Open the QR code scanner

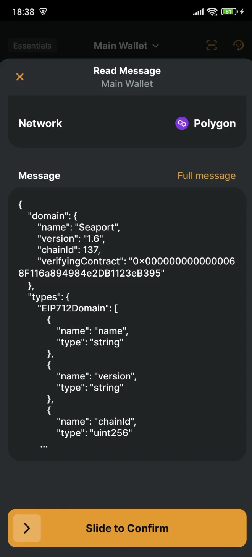click(212, 45)
